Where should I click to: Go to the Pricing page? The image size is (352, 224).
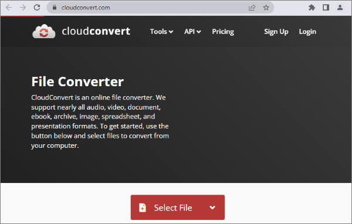223,32
